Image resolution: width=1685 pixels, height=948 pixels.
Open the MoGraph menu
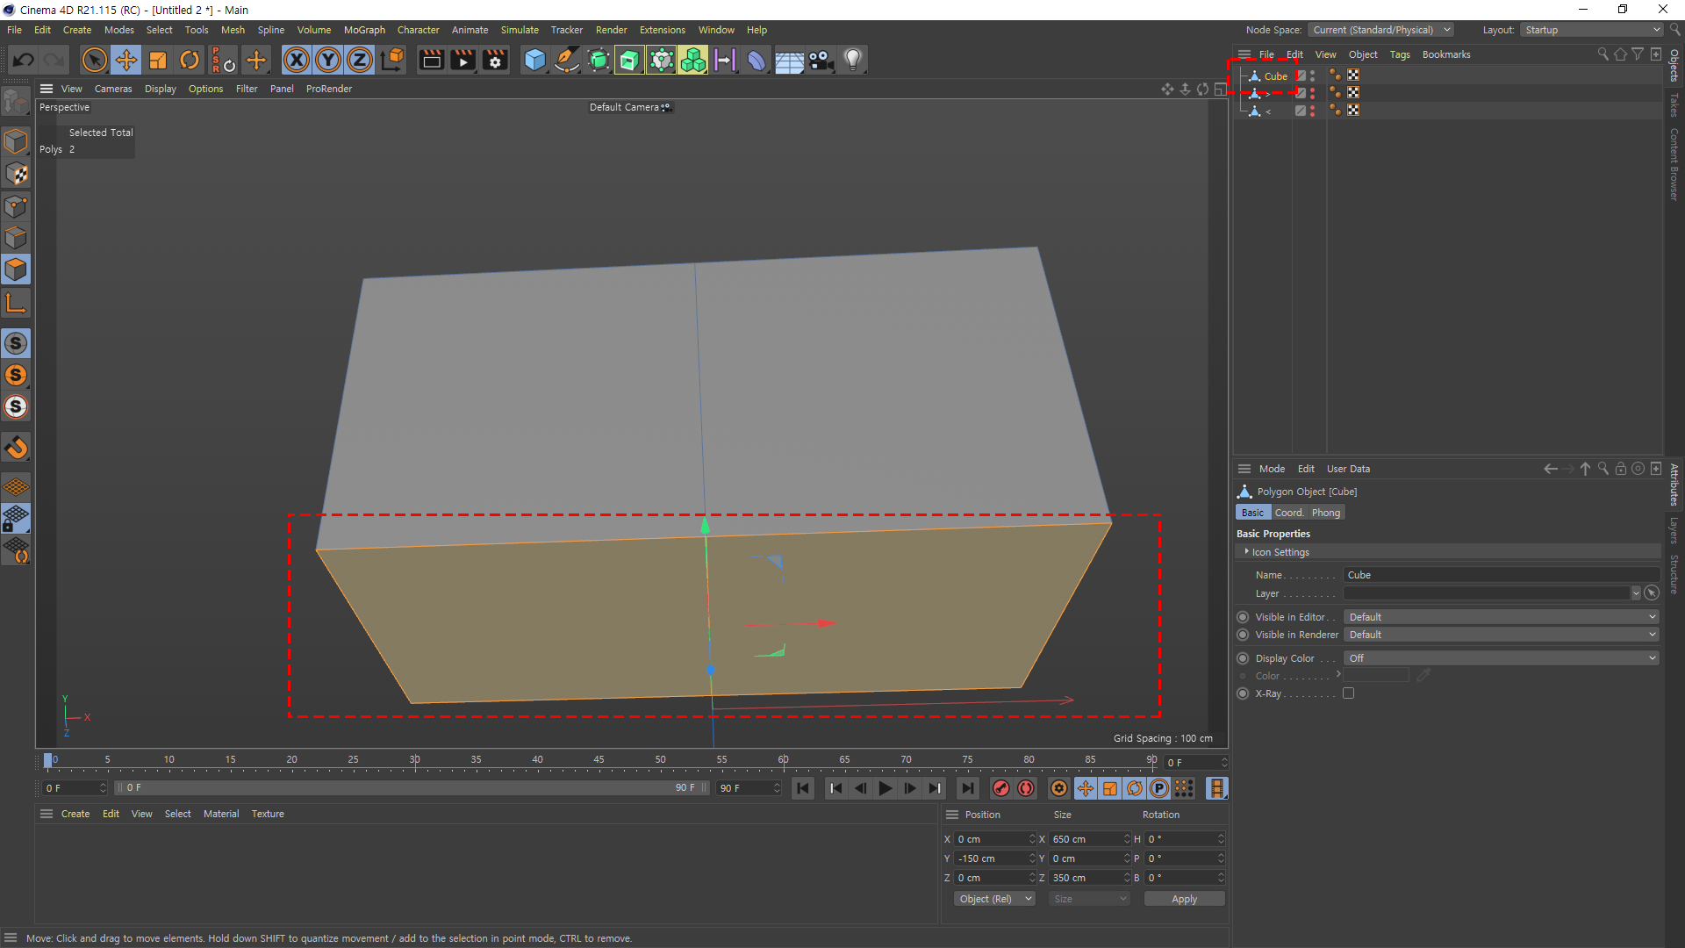pos(364,30)
